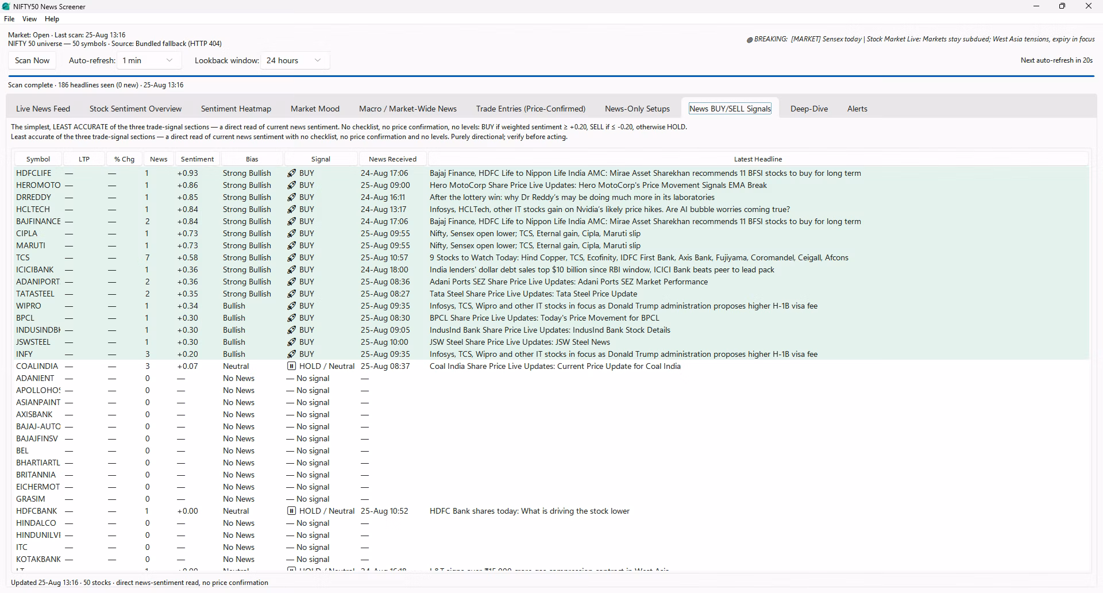Viewport: 1103px width, 593px height.
Task: Click 9 Stocks to Watch Today headline
Action: pos(639,257)
